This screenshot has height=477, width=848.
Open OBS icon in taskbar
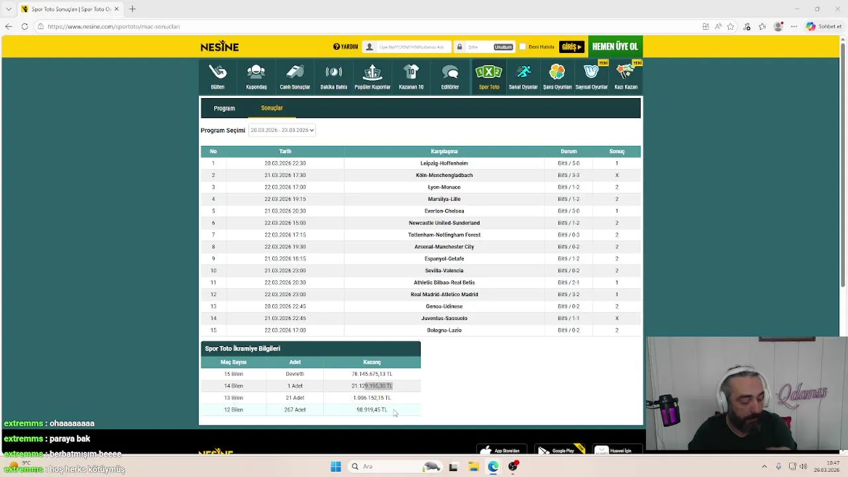[513, 466]
